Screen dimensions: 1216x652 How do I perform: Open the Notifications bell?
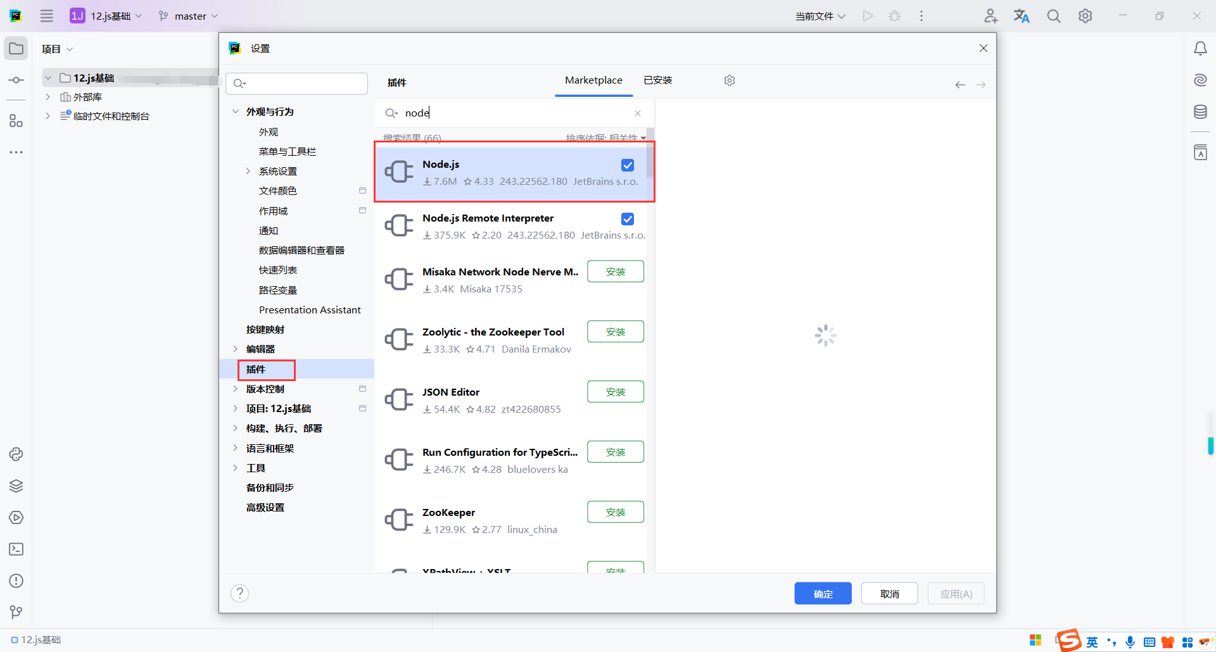[1200, 49]
